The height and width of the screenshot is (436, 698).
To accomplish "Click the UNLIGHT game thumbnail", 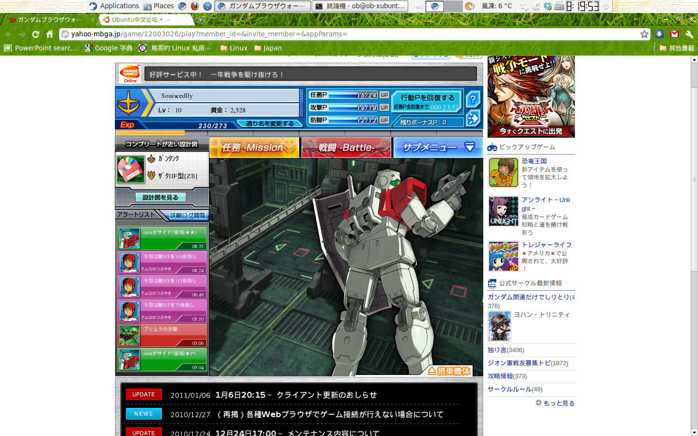I will click(504, 211).
